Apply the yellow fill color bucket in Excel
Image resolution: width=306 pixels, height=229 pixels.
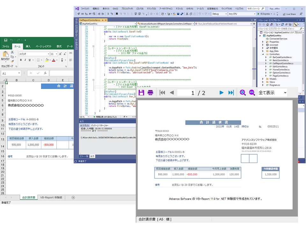(x=47, y=60)
